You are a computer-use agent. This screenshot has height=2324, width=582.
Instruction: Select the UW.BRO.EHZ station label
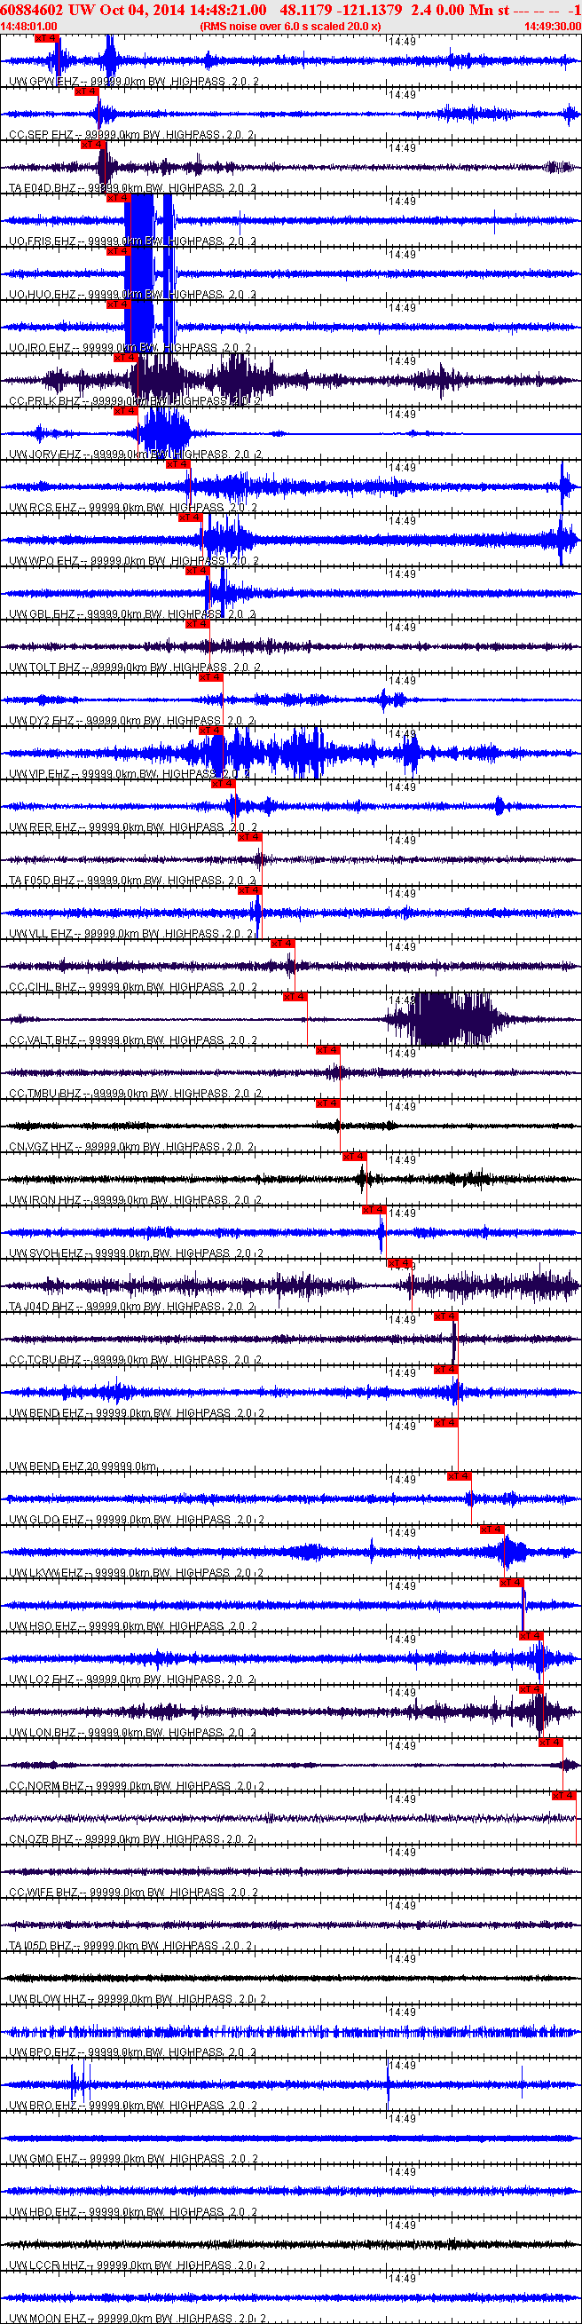[x=133, y=2105]
